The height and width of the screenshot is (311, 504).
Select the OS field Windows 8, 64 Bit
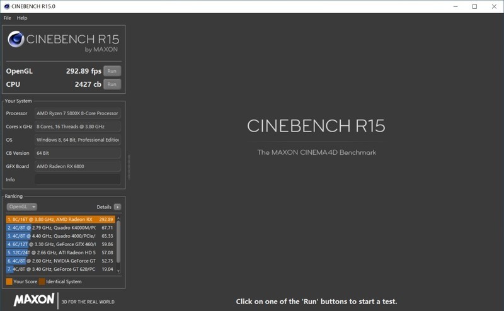(77, 140)
